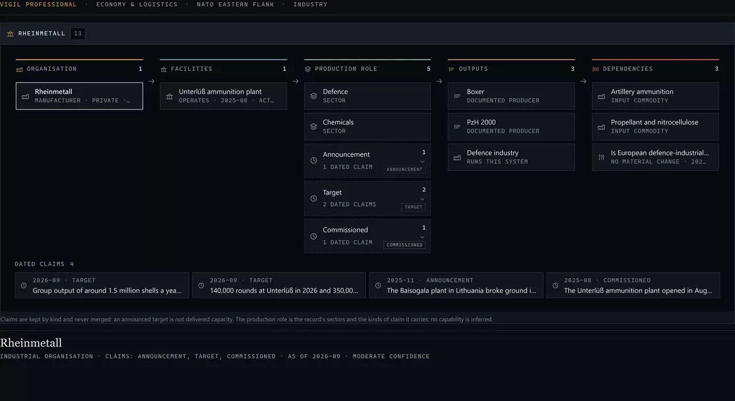This screenshot has width=735, height=401.
Task: Open the PzH 2000 output card
Action: [x=511, y=126]
